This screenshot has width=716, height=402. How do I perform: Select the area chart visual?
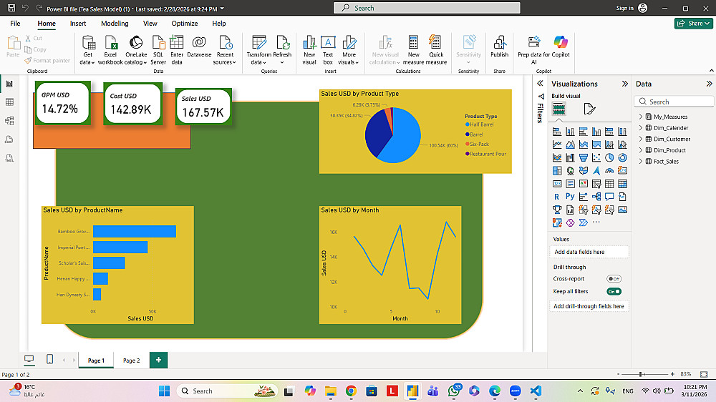(x=570, y=144)
